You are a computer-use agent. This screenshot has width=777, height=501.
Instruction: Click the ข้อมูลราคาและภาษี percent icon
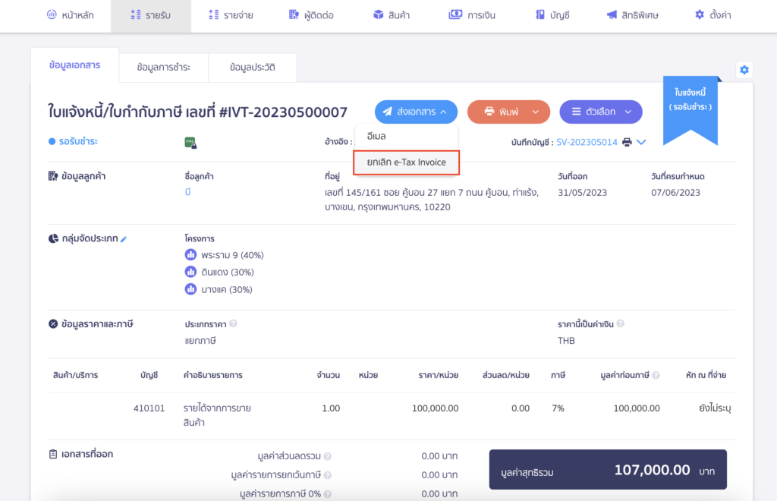click(x=53, y=324)
